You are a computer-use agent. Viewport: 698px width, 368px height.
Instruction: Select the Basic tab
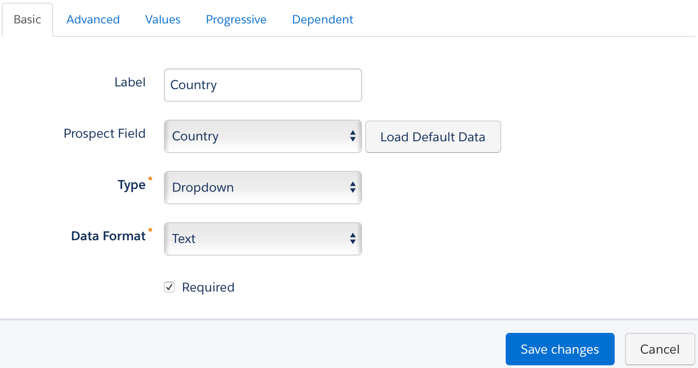click(27, 19)
